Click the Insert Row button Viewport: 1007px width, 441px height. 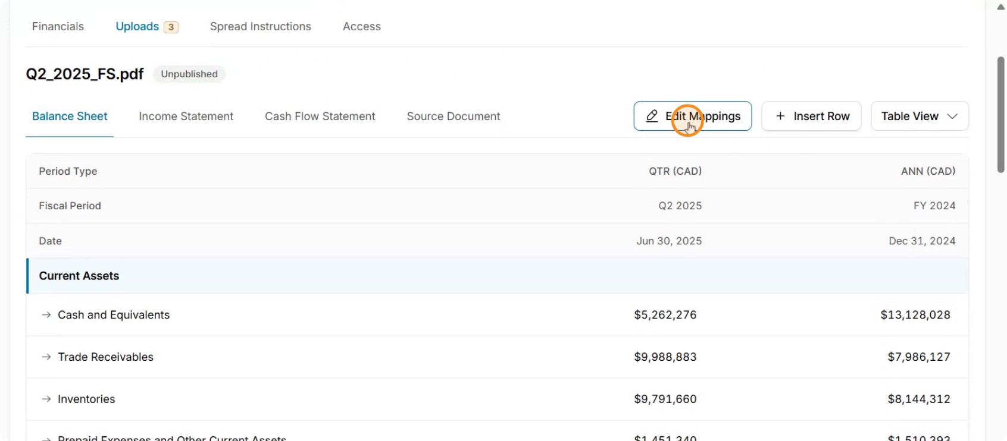(x=811, y=116)
